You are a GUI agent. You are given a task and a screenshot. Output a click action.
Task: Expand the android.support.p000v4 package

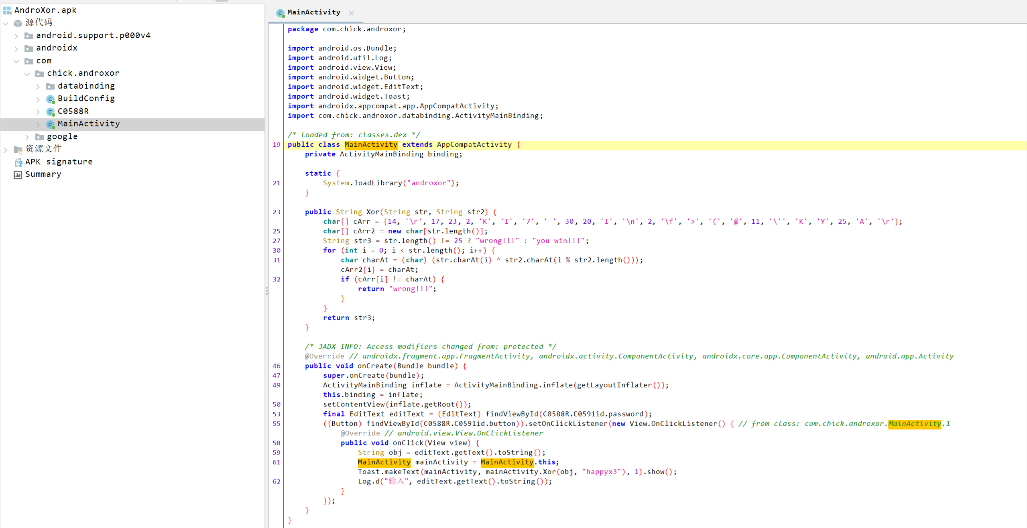click(16, 36)
